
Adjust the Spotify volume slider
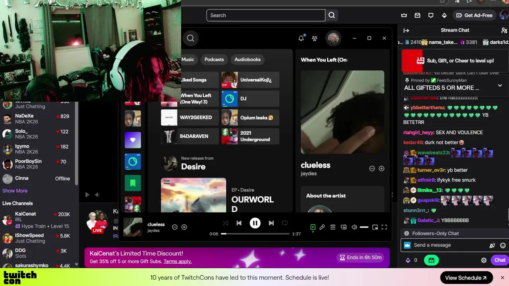point(364,227)
